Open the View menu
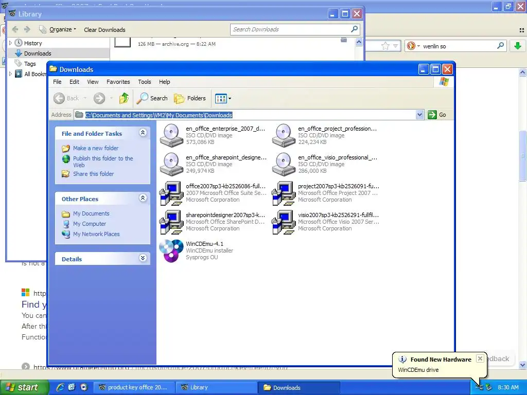The image size is (527, 395). [93, 82]
